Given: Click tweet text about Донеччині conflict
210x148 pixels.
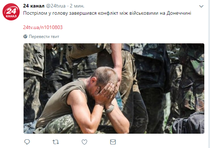Looking at the screenshot, I should click(107, 13).
